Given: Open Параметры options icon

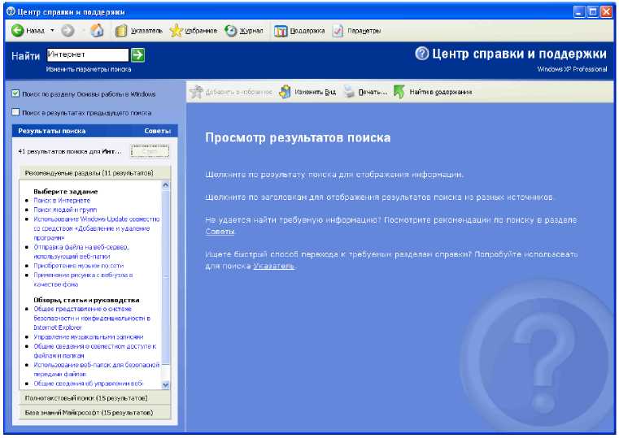Looking at the screenshot, I should 338,31.
